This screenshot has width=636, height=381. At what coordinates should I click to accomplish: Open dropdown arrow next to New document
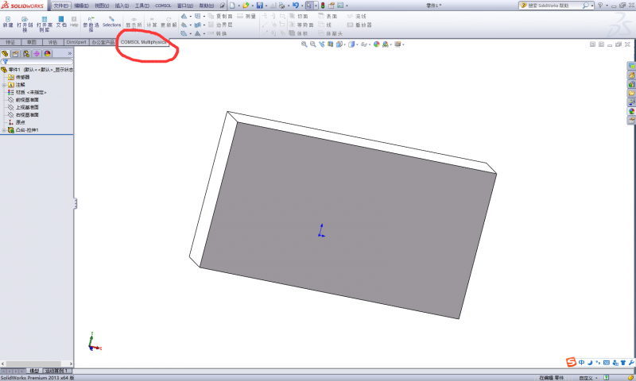[x=238, y=6]
